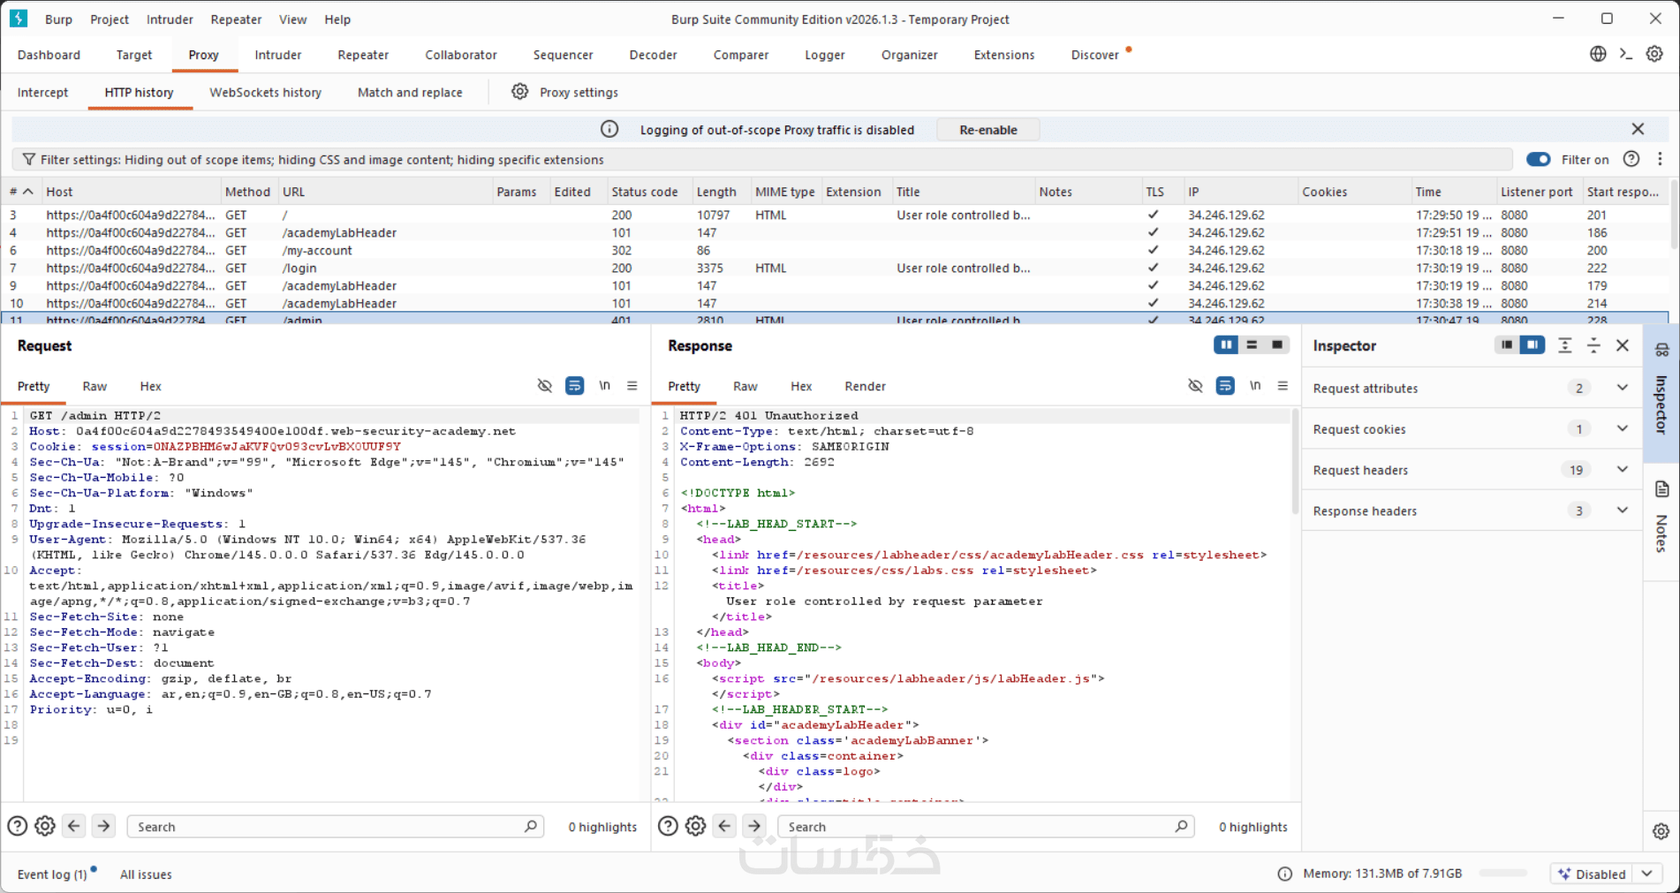Viewport: 1680px width, 893px height.
Task: Toggle line wrapping in Response editor
Action: pyautogui.click(x=1226, y=385)
